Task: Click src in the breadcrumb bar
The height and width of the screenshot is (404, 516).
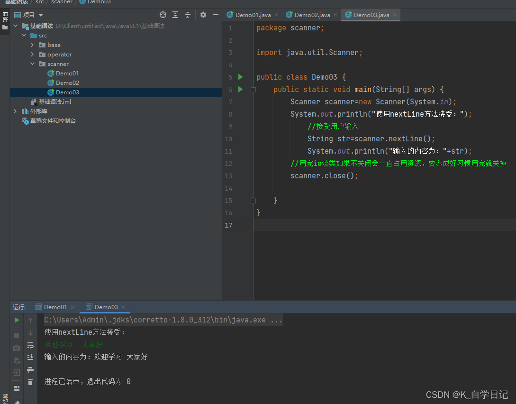Action: (39, 2)
